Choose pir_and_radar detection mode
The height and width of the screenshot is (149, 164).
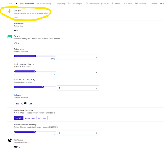30,118
